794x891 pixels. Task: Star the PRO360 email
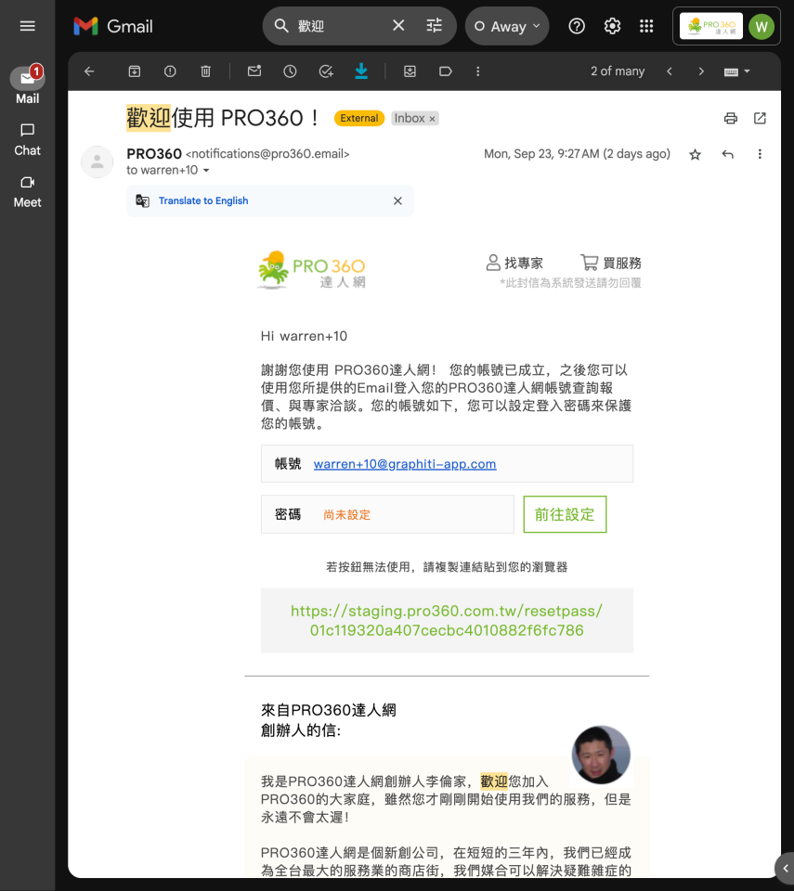[x=695, y=155]
